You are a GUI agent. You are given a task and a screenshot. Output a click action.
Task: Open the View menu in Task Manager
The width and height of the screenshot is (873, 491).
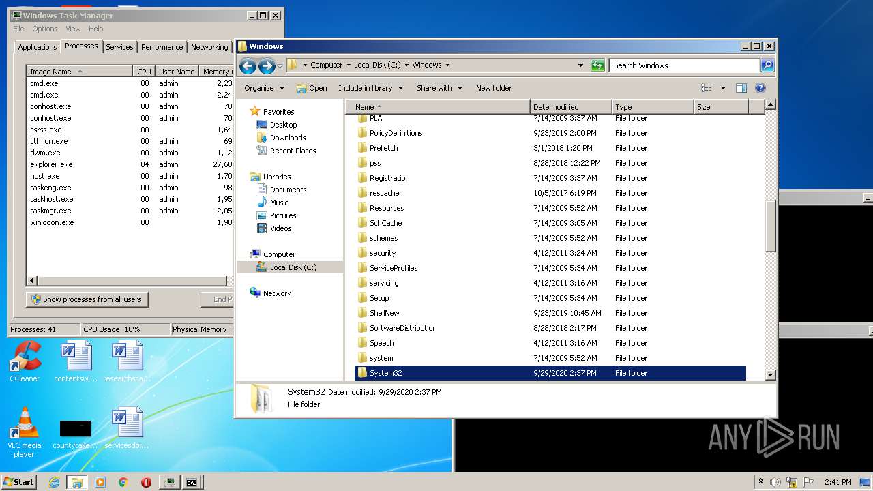(x=73, y=29)
